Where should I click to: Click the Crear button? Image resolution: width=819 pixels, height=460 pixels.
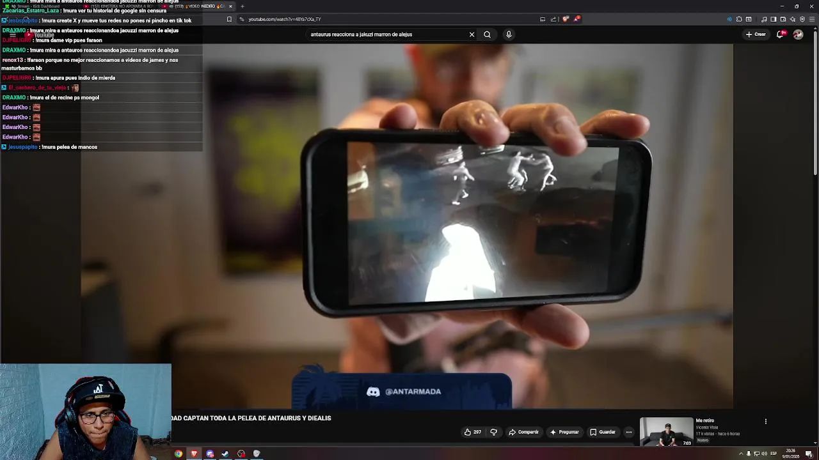756,34
